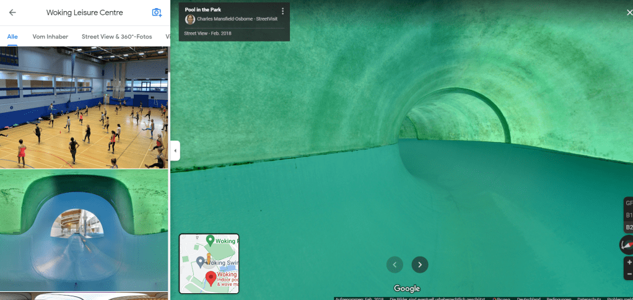Click Charles Mansfield-Osborne contributor link
The width and height of the screenshot is (633, 300).
point(237,19)
